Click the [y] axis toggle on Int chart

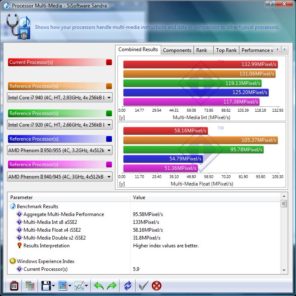(122, 117)
